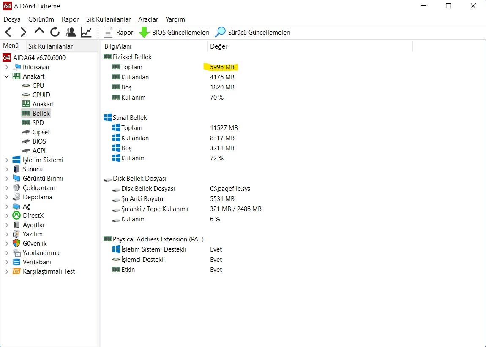The image size is (486, 347).
Task: Go back with the left arrow toolbar icon
Action: tap(8, 32)
